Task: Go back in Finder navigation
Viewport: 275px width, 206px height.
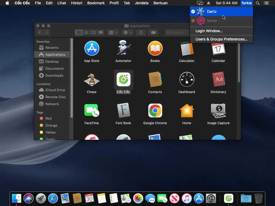Action: [x=40, y=32]
